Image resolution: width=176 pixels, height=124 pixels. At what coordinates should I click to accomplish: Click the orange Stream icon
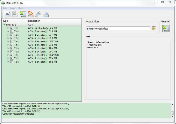31,14
